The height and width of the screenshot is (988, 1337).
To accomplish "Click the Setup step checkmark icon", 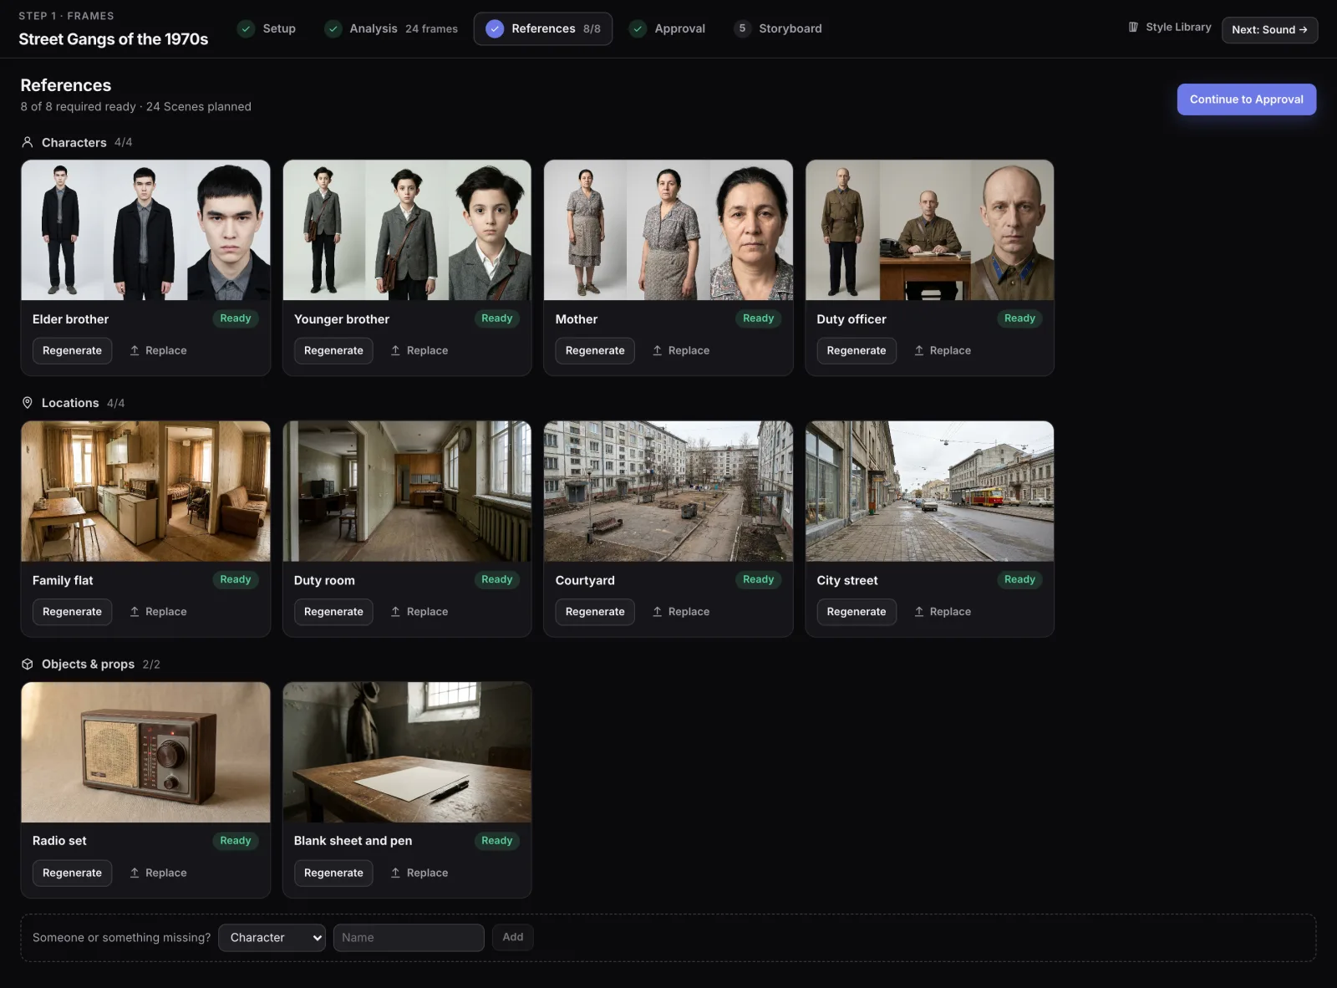I will [x=246, y=28].
